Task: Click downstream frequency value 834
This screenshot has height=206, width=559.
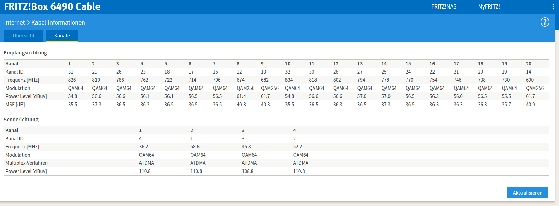Action: click(289, 80)
